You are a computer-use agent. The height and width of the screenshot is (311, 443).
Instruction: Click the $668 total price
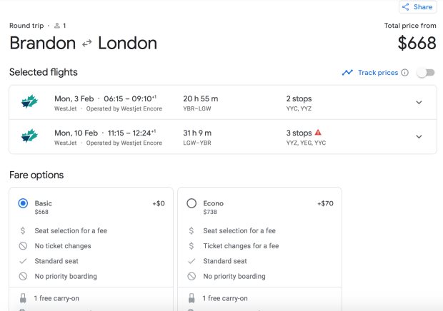tap(417, 44)
